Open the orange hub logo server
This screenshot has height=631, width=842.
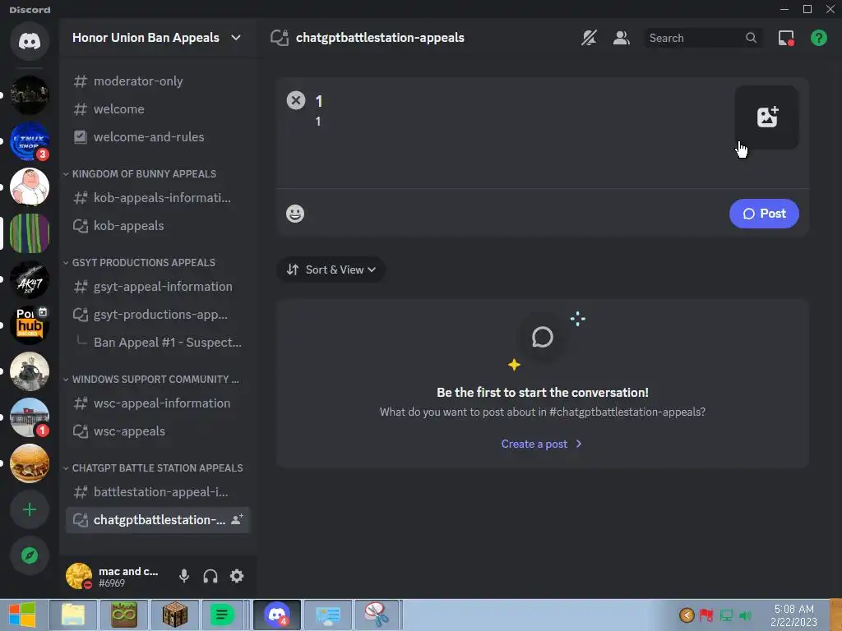point(30,325)
